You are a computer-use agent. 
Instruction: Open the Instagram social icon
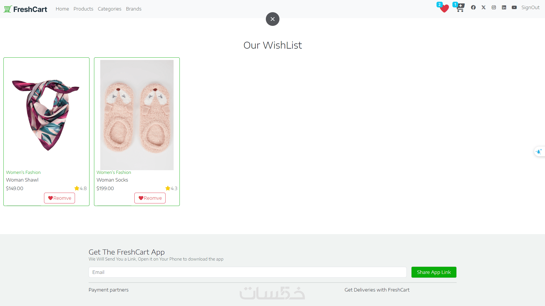tap(494, 7)
